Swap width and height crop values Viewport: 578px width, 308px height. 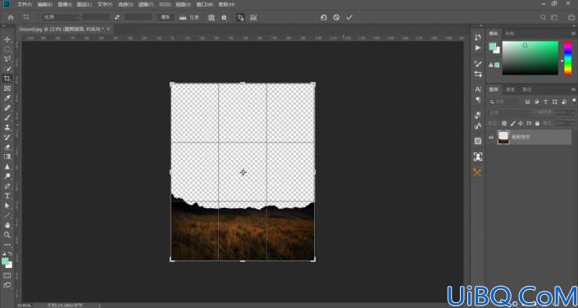tap(117, 17)
